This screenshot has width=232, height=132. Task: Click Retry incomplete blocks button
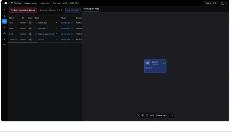coord(23,10)
